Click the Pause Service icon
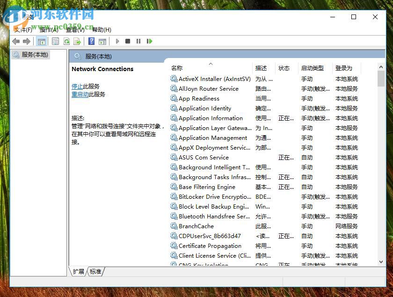The image size is (393, 297). tap(138, 41)
